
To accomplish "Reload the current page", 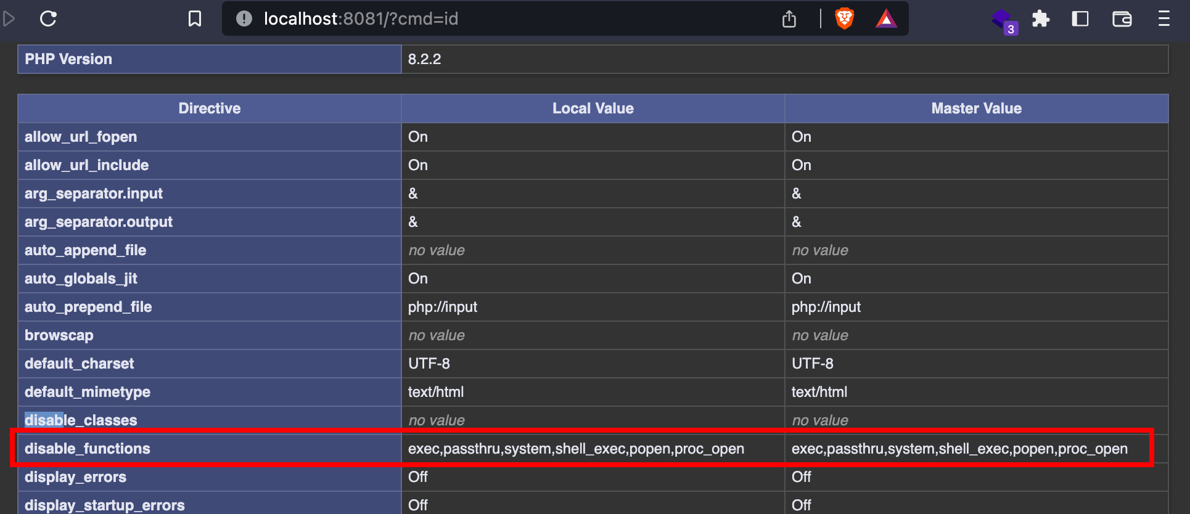I will pyautogui.click(x=48, y=18).
